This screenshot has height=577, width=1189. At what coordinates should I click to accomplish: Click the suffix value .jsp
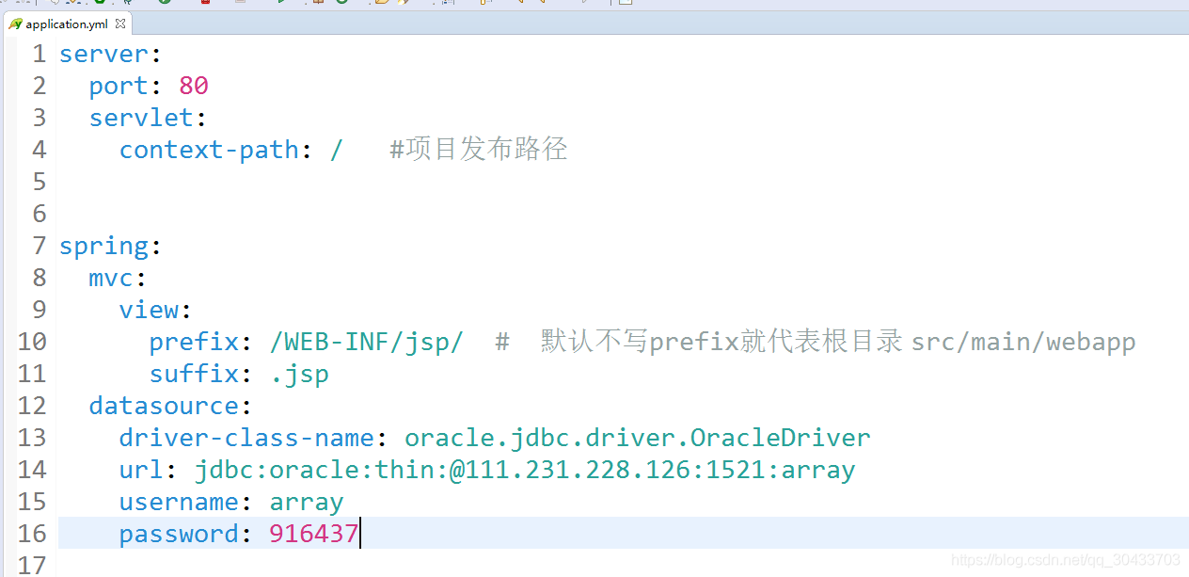(x=299, y=375)
